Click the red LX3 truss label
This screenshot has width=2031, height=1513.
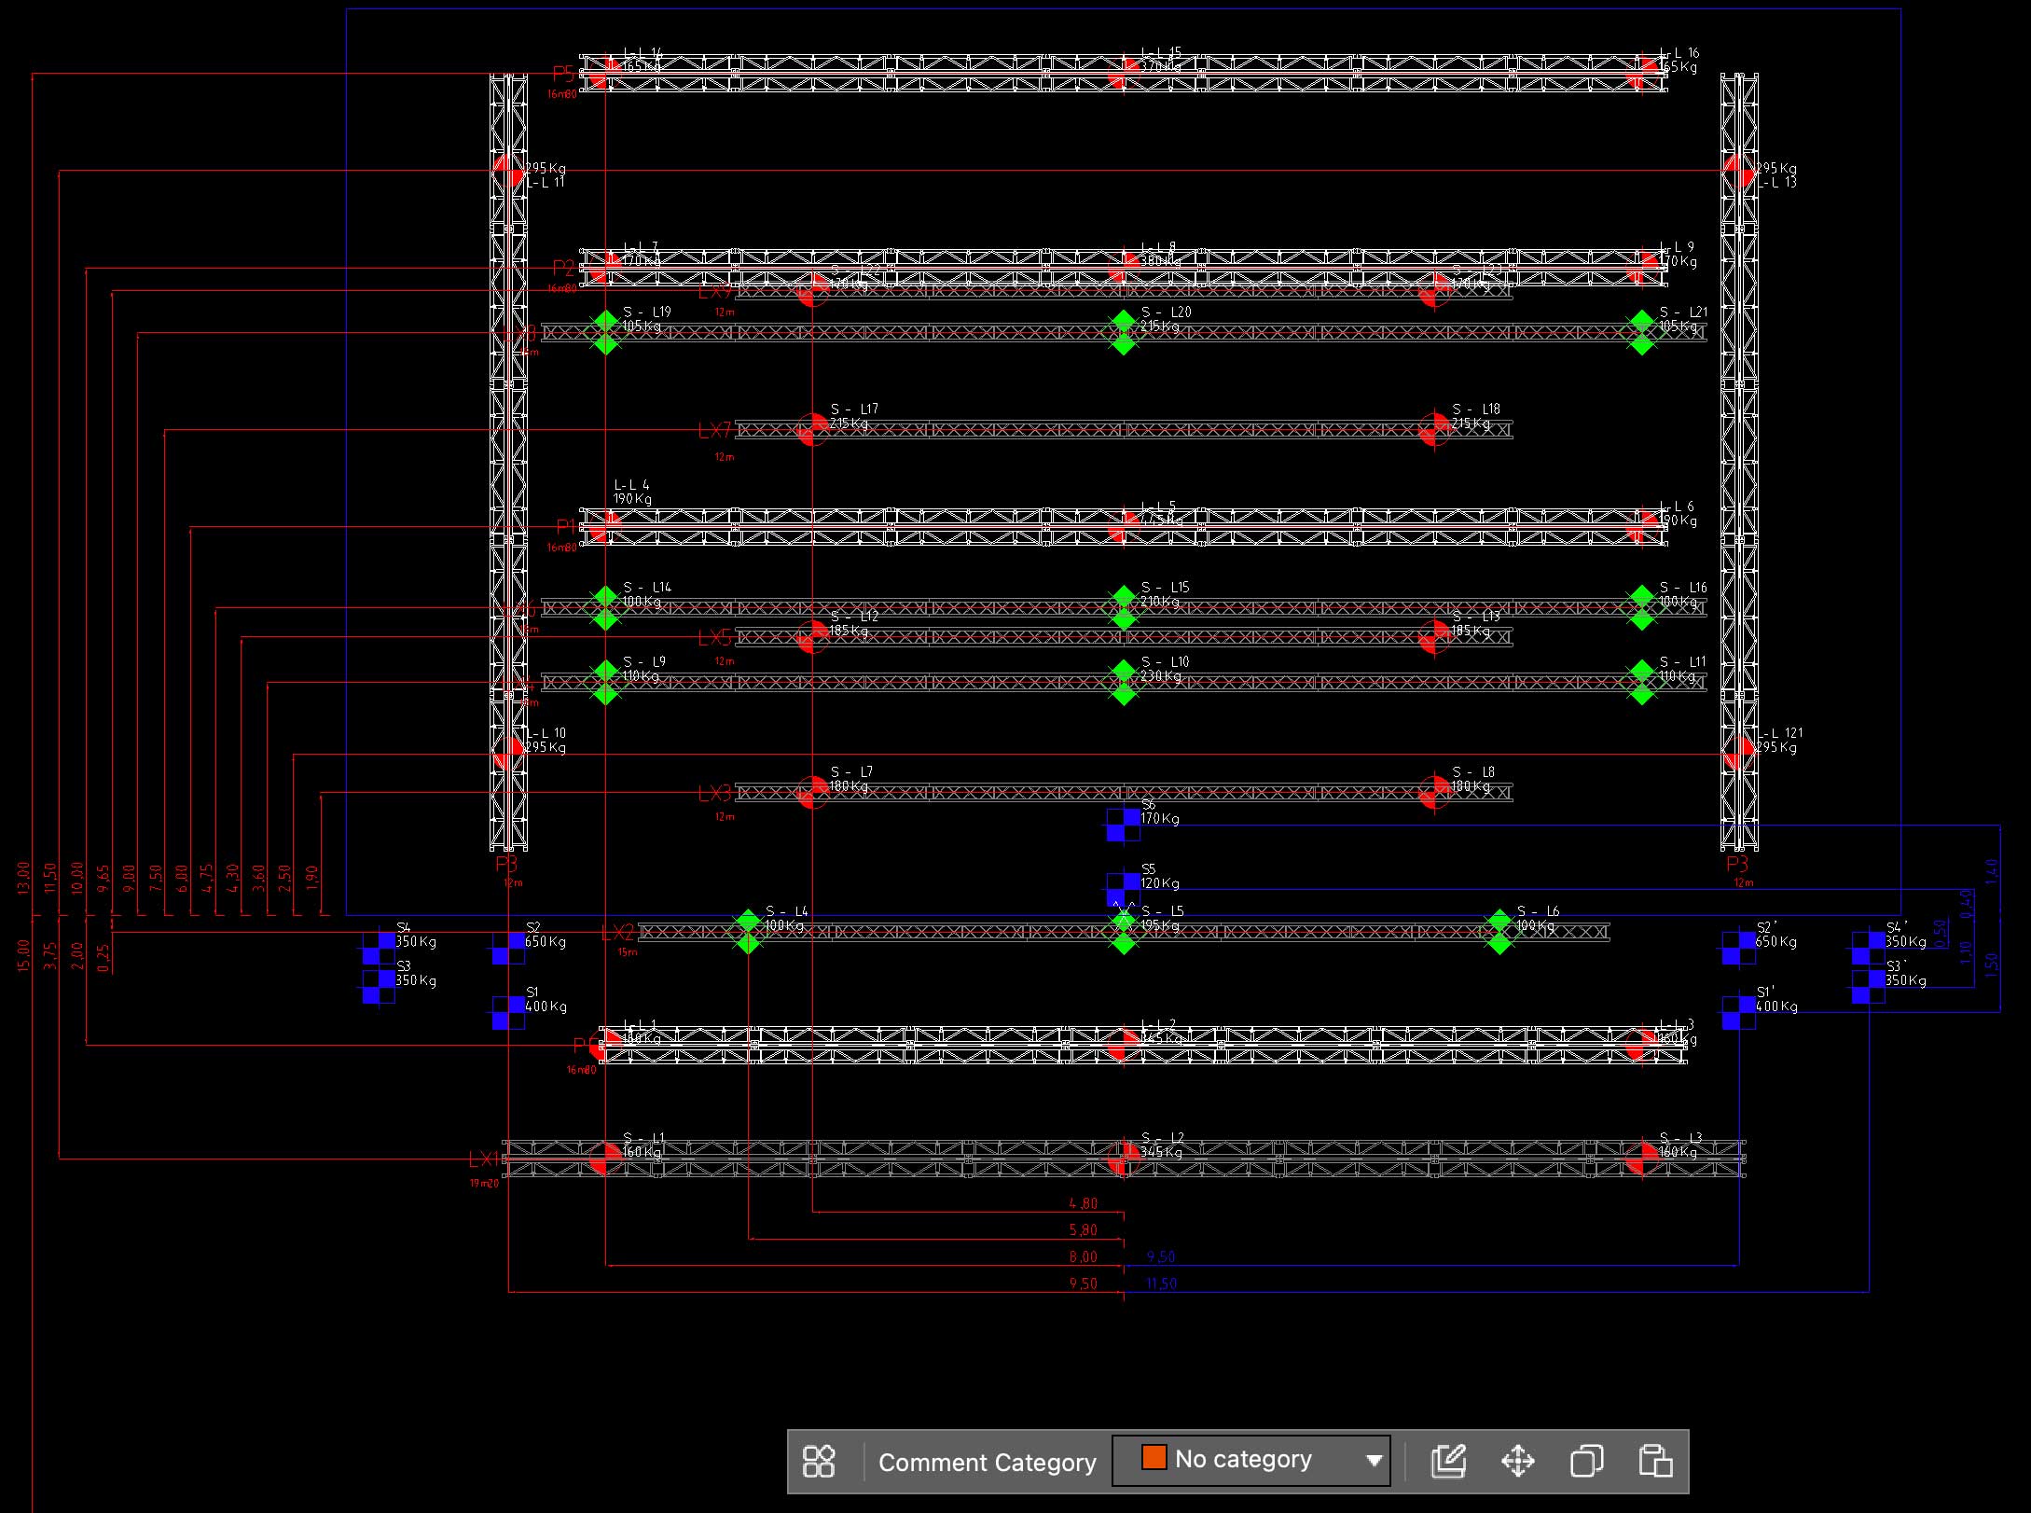(x=715, y=794)
